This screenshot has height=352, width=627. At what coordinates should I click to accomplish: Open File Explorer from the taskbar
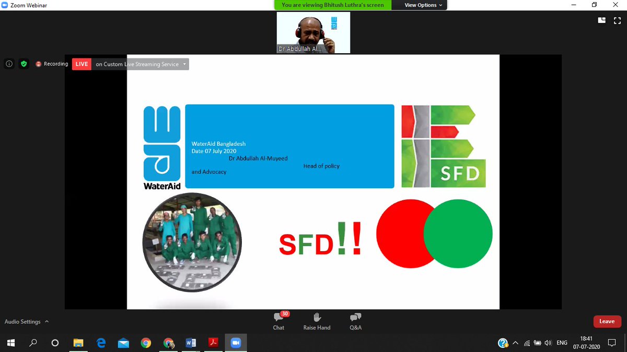tap(78, 343)
